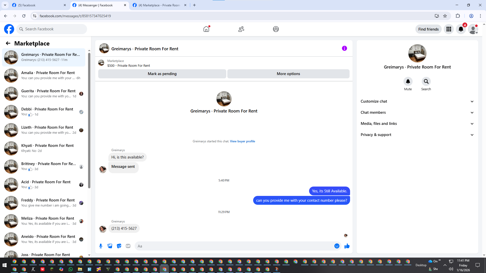Click Mark as pending button

pos(162,74)
